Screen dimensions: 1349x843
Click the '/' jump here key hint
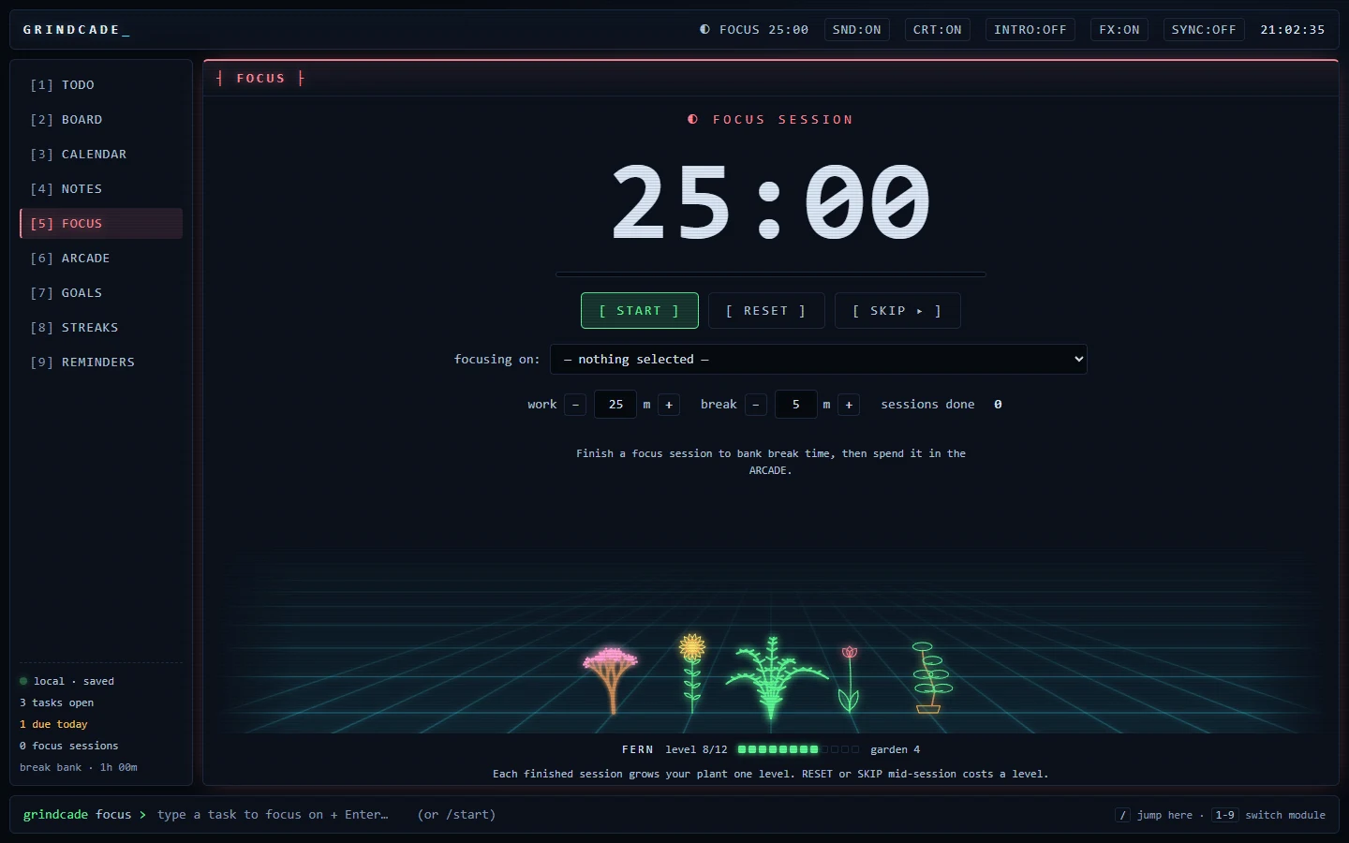pyautogui.click(x=1122, y=815)
